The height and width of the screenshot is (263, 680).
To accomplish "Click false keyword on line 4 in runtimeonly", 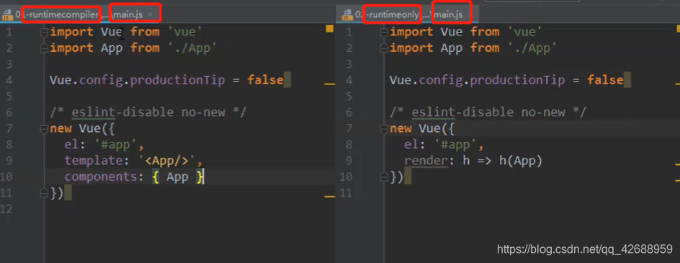I will (605, 80).
